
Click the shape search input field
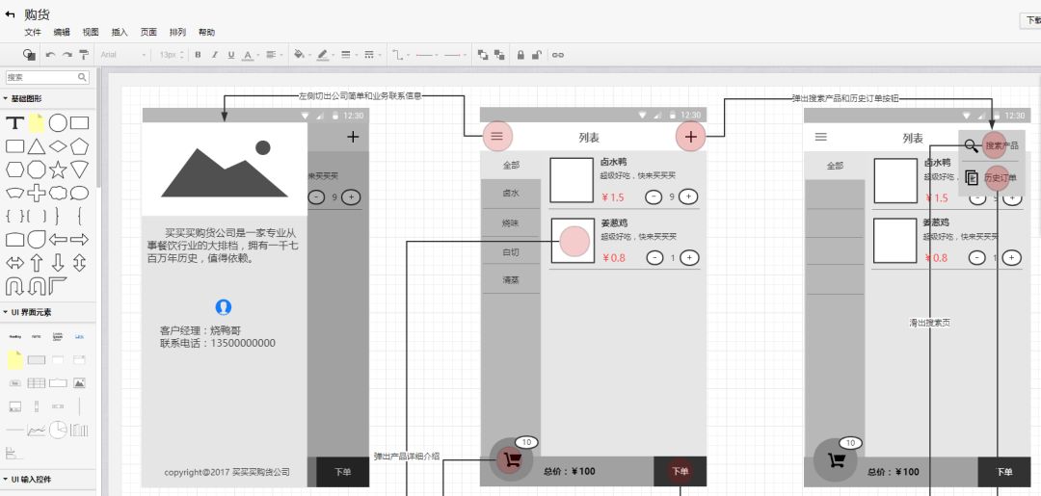click(47, 78)
